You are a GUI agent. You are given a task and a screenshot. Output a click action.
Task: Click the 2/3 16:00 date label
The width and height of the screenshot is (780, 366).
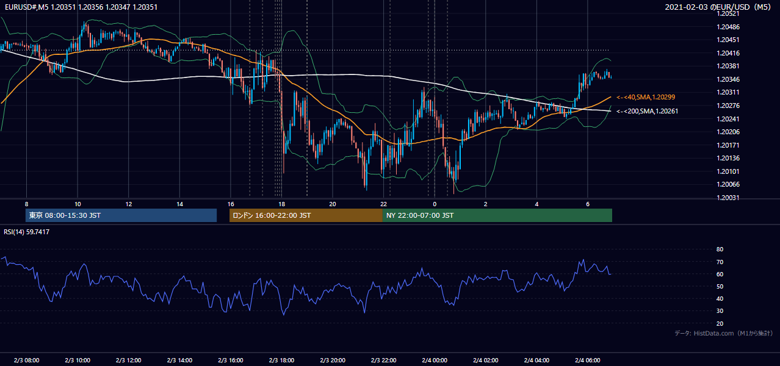pos(231,361)
